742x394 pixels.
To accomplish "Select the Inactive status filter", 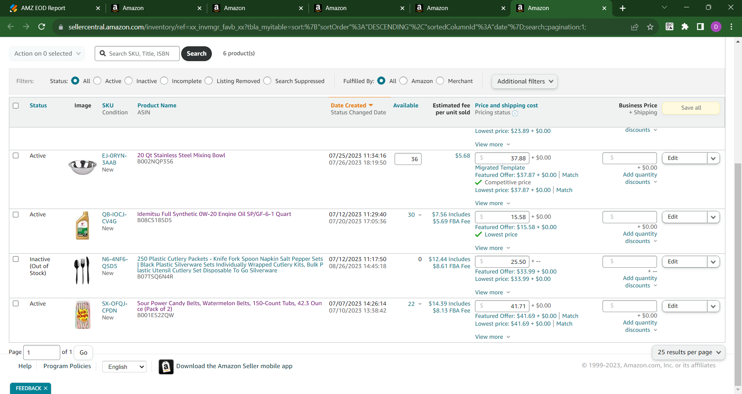I will (x=129, y=81).
